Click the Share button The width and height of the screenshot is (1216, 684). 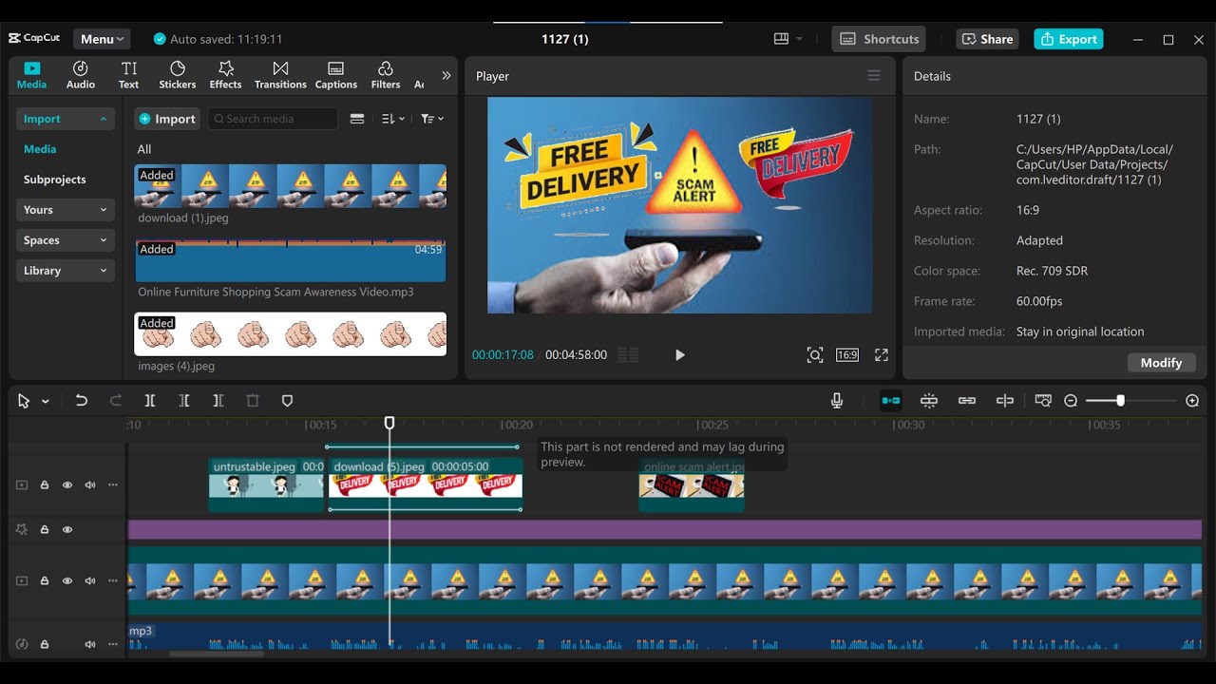pos(987,39)
